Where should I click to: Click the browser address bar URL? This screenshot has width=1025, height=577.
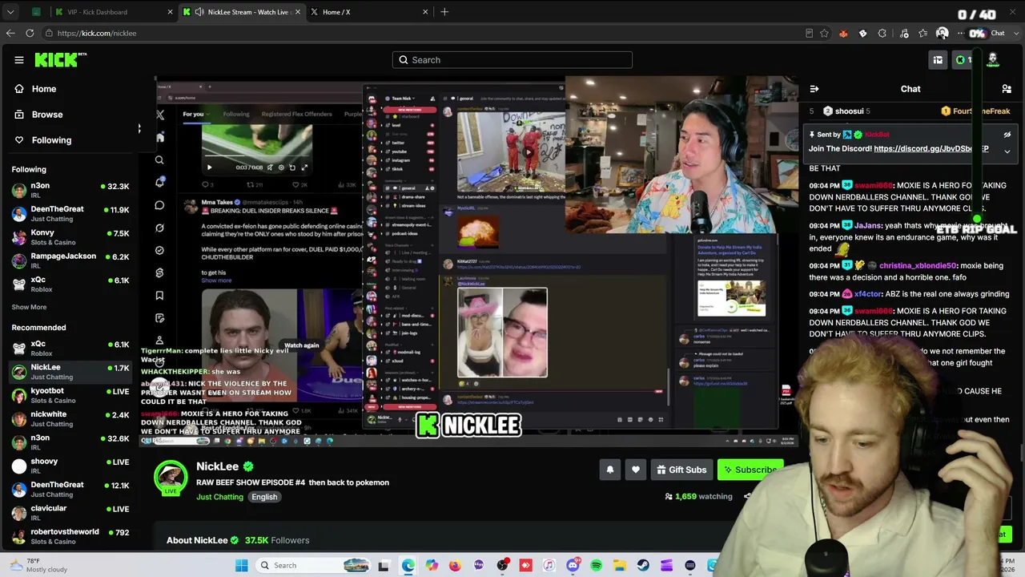[97, 34]
